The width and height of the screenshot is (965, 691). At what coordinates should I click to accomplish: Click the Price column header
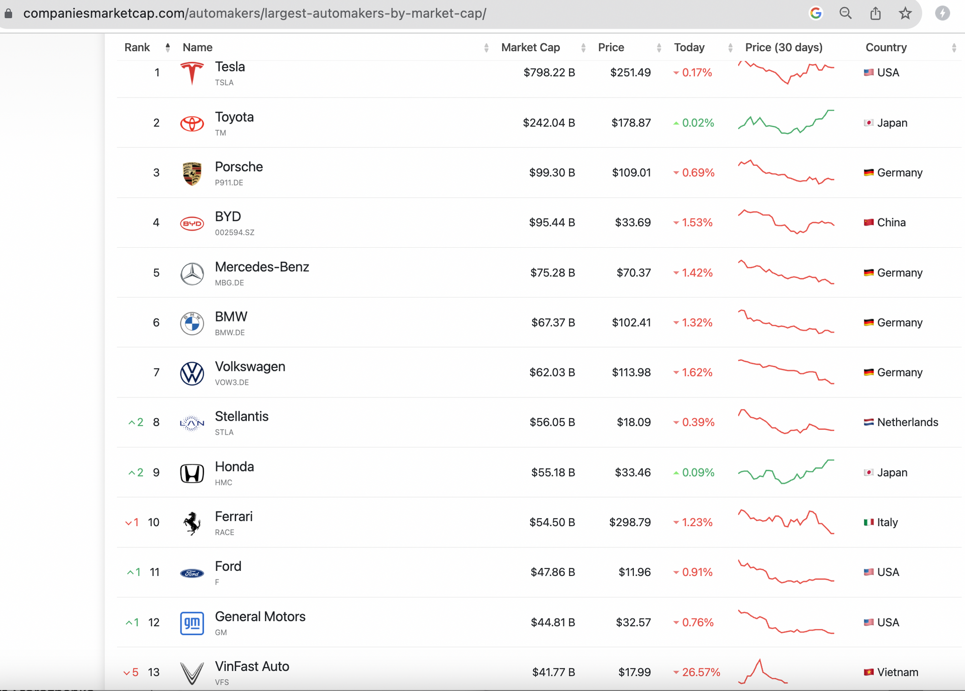click(611, 47)
